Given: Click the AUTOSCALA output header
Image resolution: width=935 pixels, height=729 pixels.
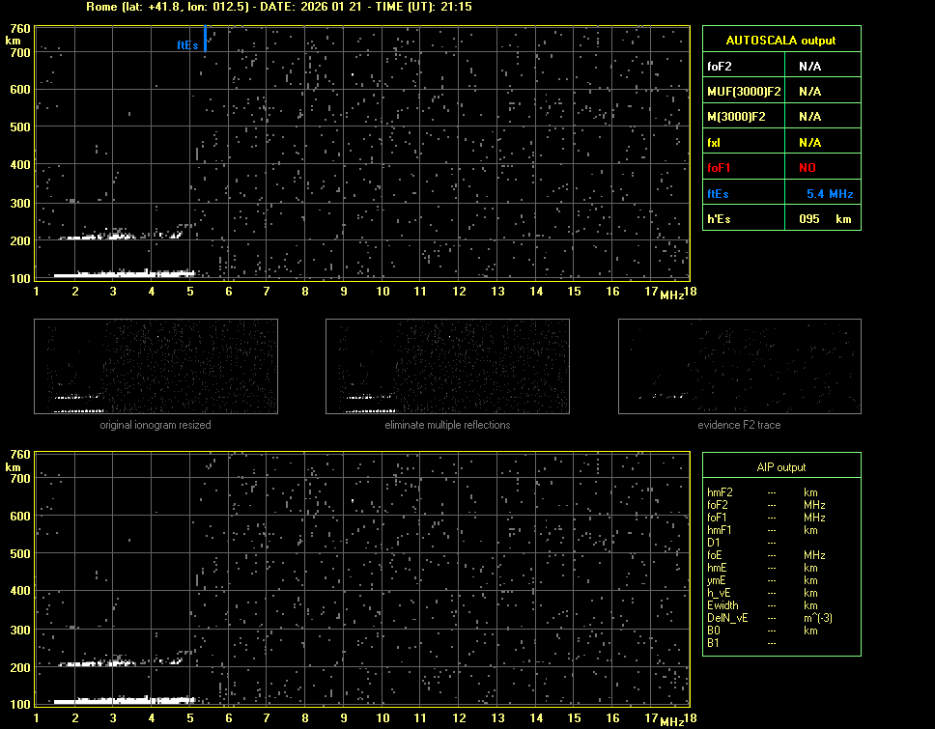Looking at the screenshot, I should point(780,41).
